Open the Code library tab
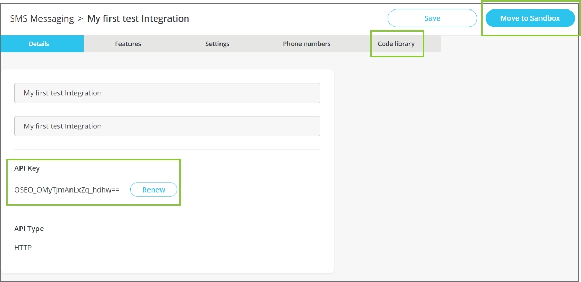This screenshot has width=581, height=282. click(396, 44)
